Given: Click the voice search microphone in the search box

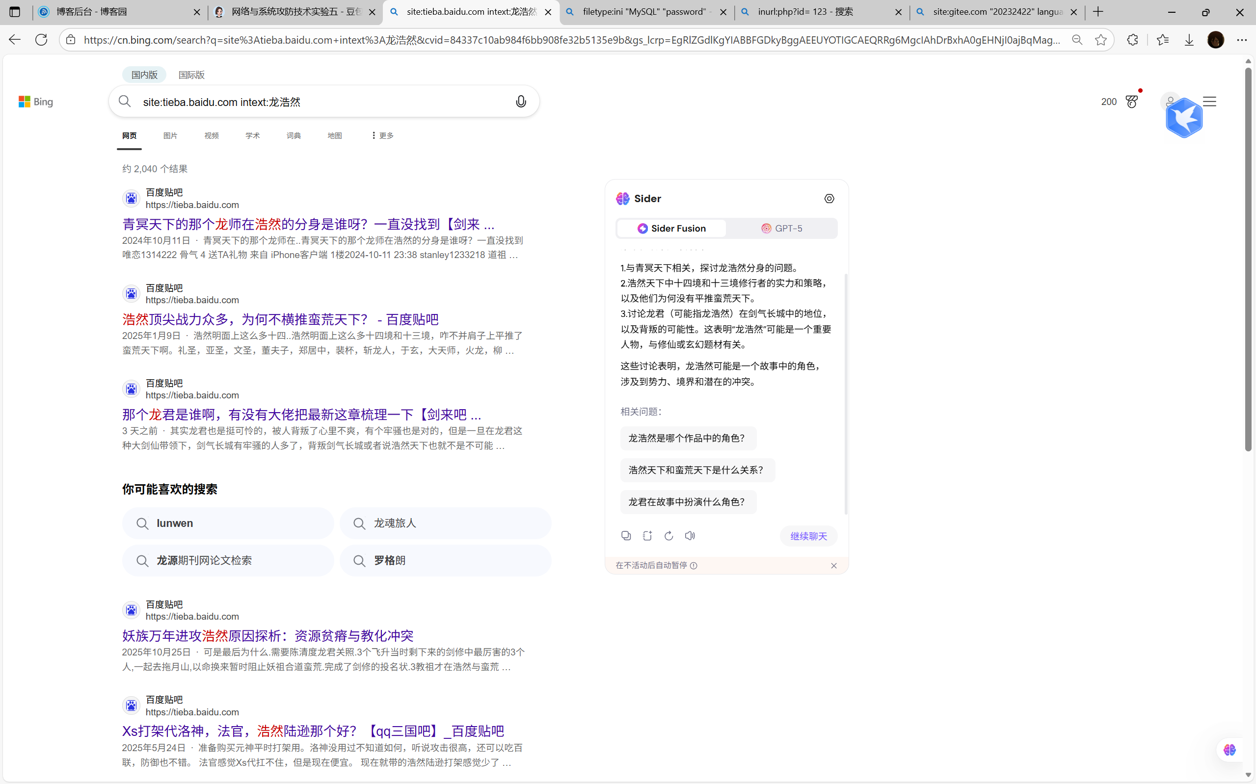Looking at the screenshot, I should point(521,101).
